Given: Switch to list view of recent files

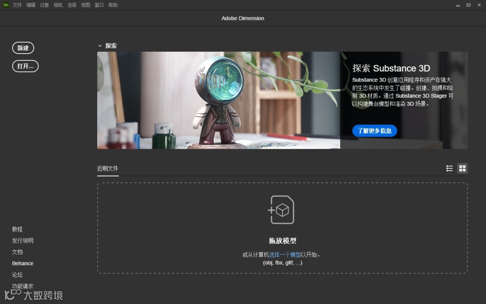Looking at the screenshot, I should pyautogui.click(x=450, y=168).
